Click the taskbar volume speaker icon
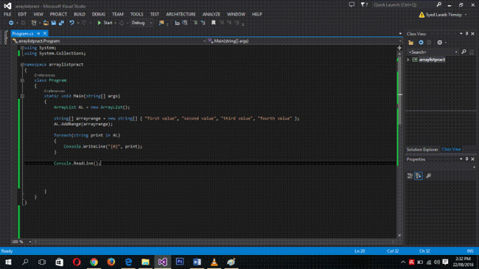 point(437,262)
